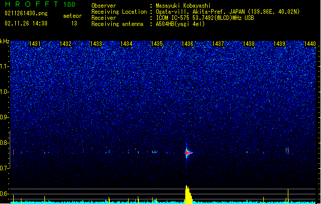Click the 0.7 frequency axis label
Viewport: 321px width, 204px height.
[x=5, y=168]
